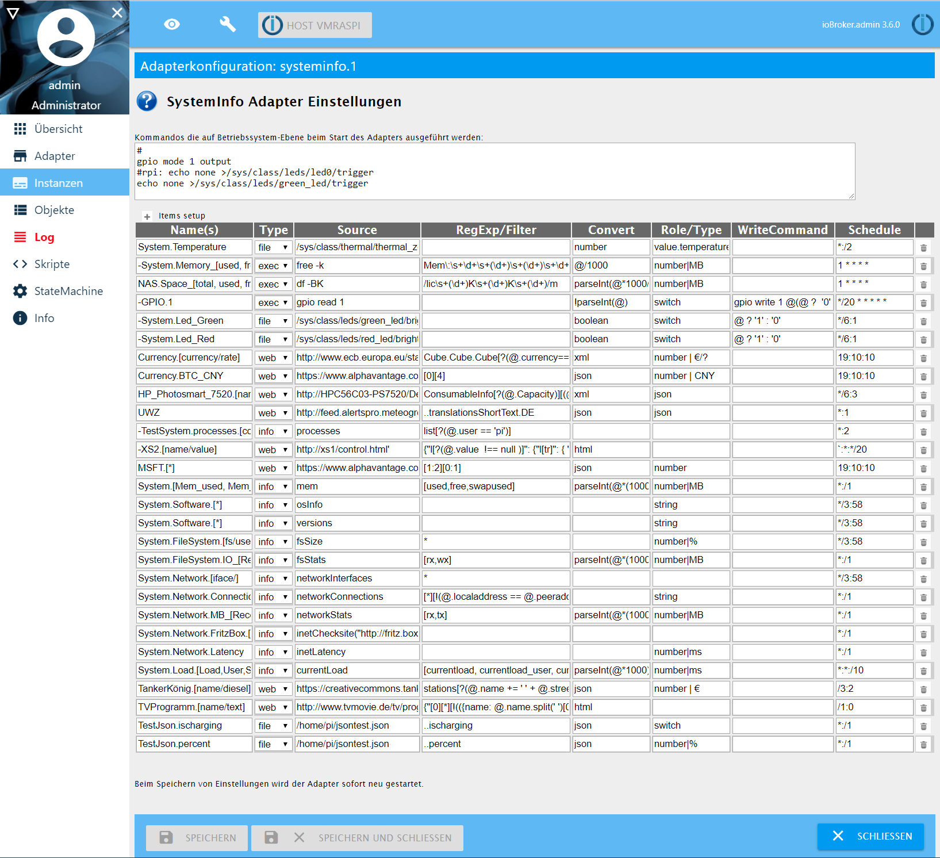Click the Schedule column header

[874, 230]
